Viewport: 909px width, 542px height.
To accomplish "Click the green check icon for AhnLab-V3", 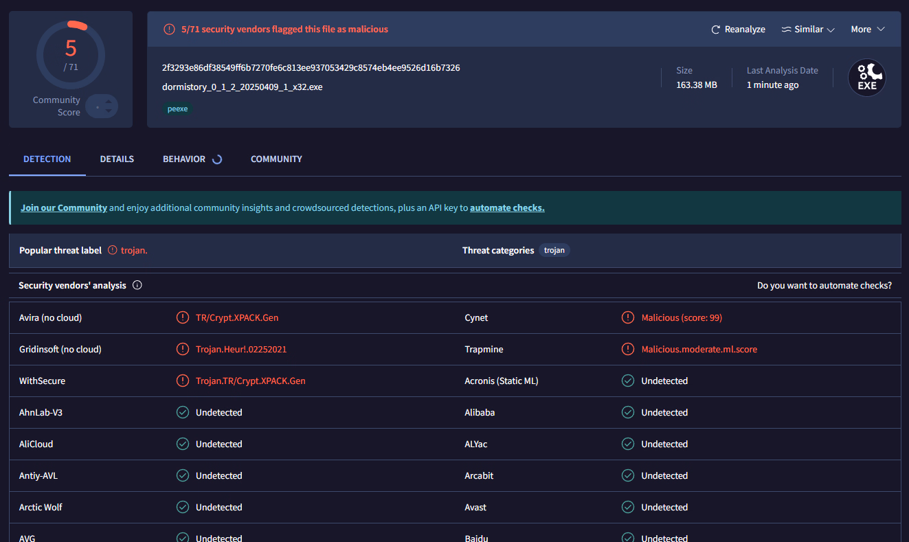I will click(183, 413).
